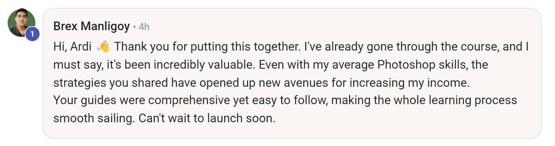Click the 4h comment timestamp

coord(144,27)
